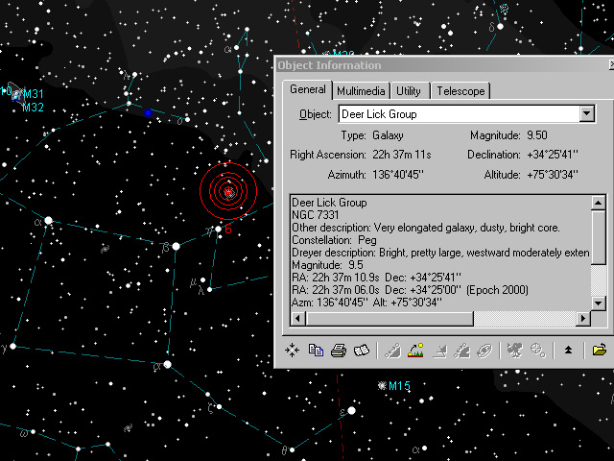
Task: Open the folder icon at toolbar end
Action: click(x=599, y=350)
